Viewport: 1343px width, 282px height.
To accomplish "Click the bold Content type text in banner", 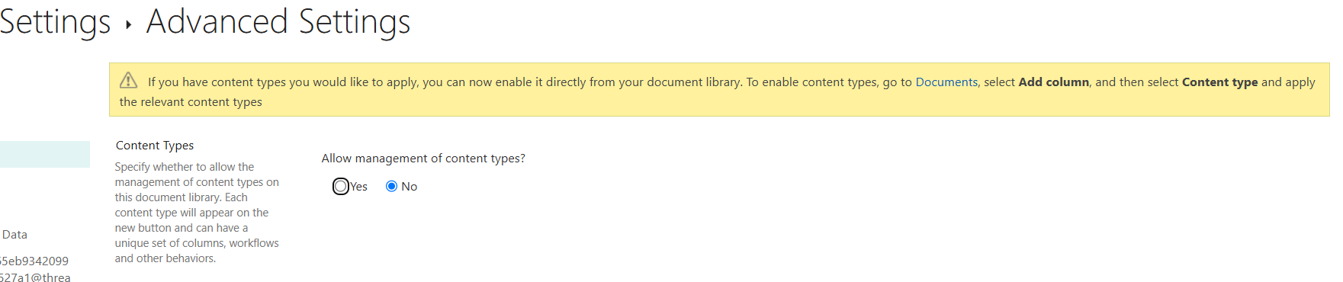I will (x=1219, y=82).
